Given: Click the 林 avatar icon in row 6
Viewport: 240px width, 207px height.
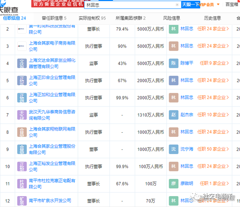Looking at the screenshot, I should pos(174,98).
